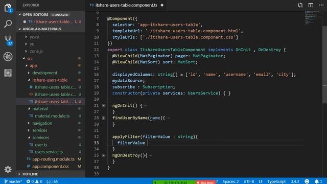This screenshot has height=184, width=327.
Task: Change end of line sequence LF
Action: [261, 181]
